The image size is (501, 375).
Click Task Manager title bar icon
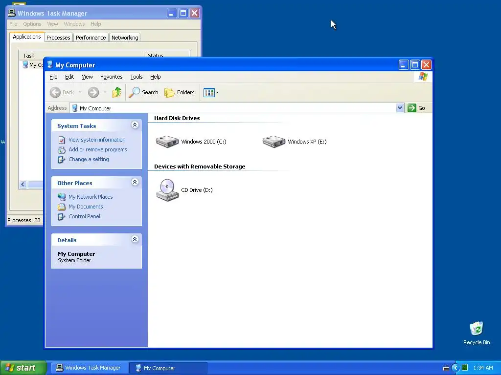[x=12, y=13]
